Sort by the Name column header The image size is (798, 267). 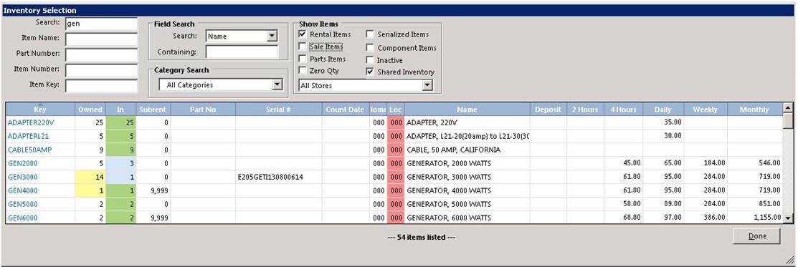(x=467, y=109)
